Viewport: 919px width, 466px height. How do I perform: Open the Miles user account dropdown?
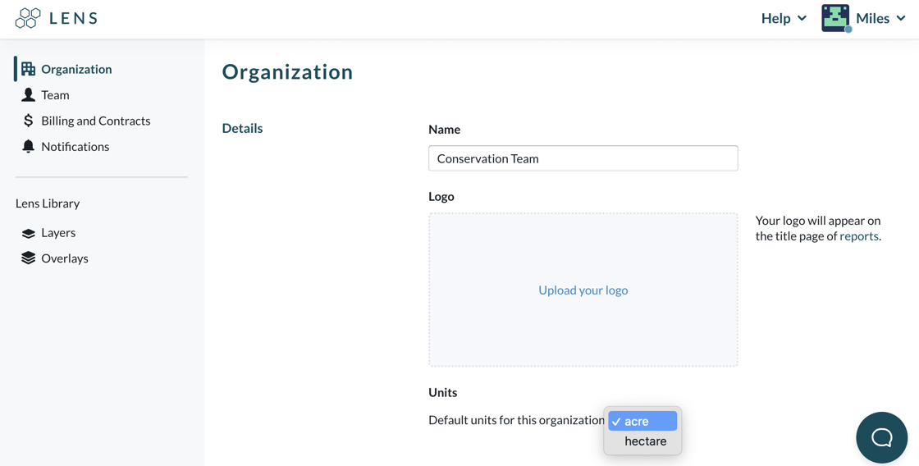(x=880, y=18)
